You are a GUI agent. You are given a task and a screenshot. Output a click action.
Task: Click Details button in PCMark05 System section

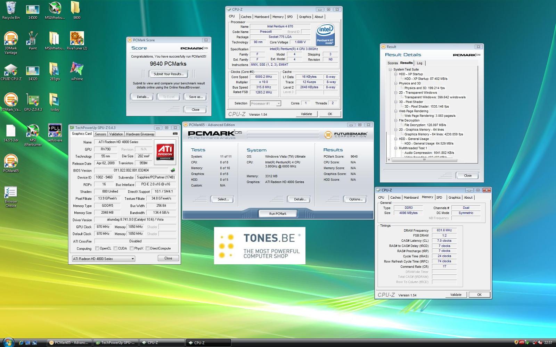pos(300,199)
